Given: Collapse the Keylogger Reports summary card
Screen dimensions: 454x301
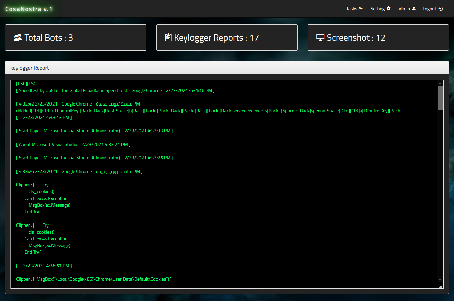Looking at the screenshot, I should pos(227,37).
